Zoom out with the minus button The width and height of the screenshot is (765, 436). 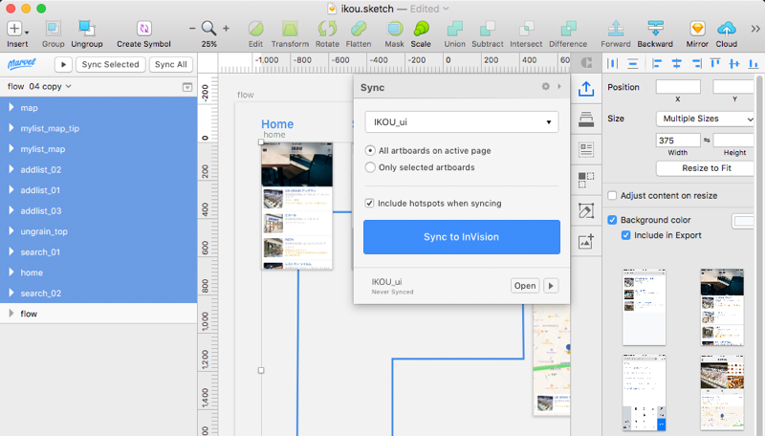click(192, 29)
